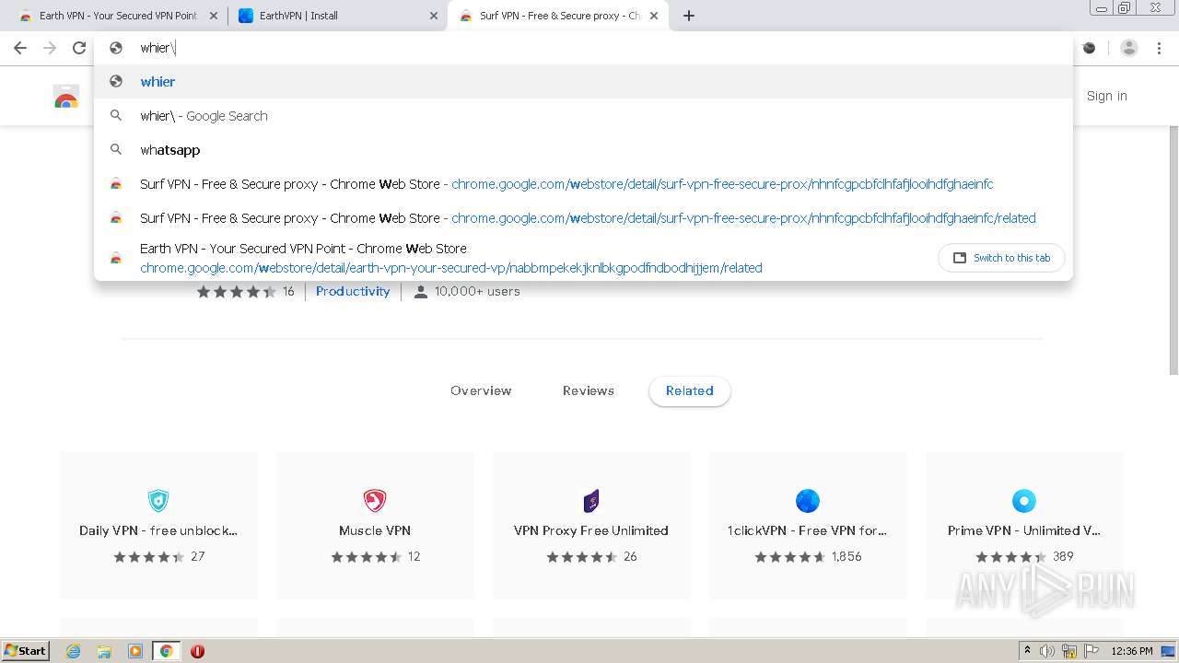Switch to the Overview tab
This screenshot has width=1179, height=663.
pos(481,390)
